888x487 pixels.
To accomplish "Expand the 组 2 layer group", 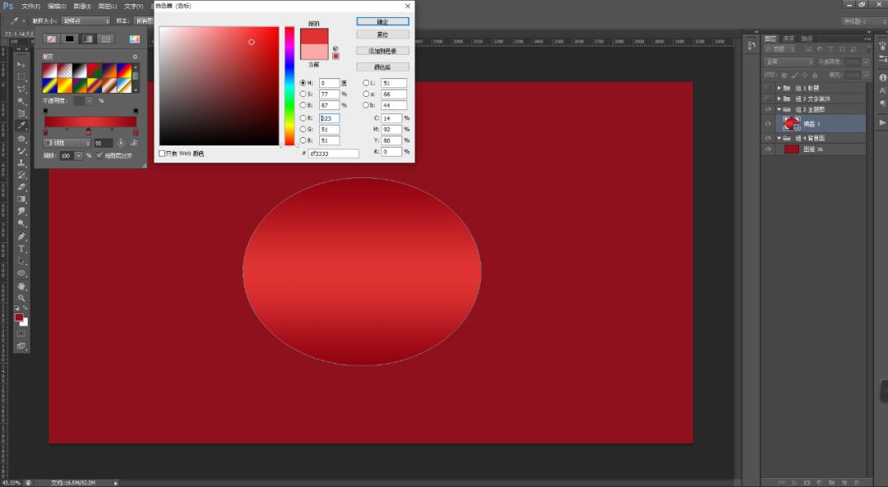I will (779, 99).
